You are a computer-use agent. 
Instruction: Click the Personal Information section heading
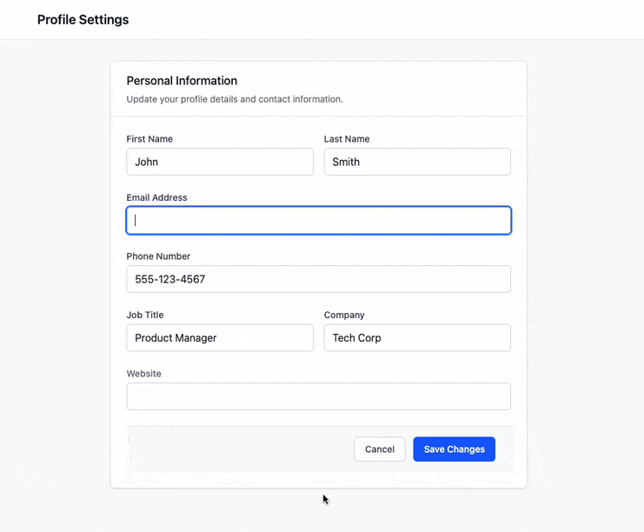(x=182, y=81)
